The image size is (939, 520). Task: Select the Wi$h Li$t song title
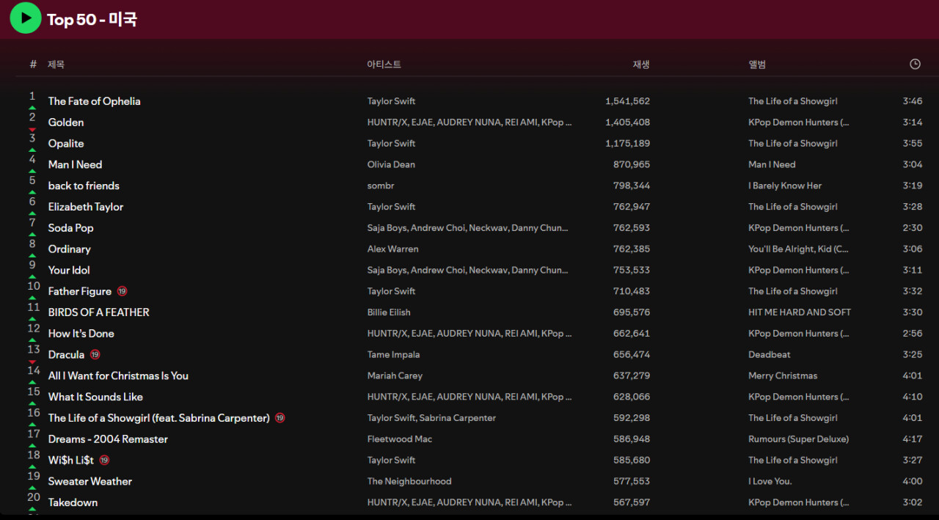point(71,460)
